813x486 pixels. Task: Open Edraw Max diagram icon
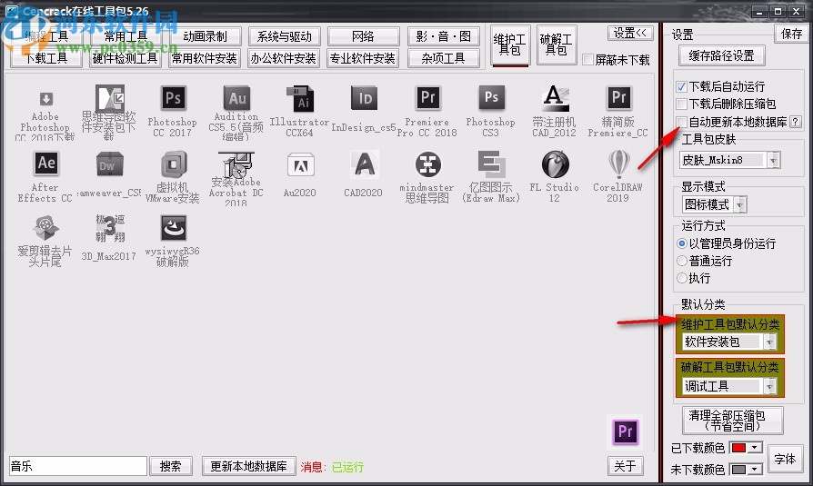click(491, 164)
